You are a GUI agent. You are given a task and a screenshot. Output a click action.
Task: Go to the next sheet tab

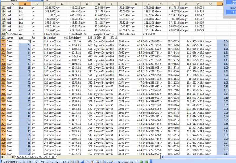tap(9, 157)
